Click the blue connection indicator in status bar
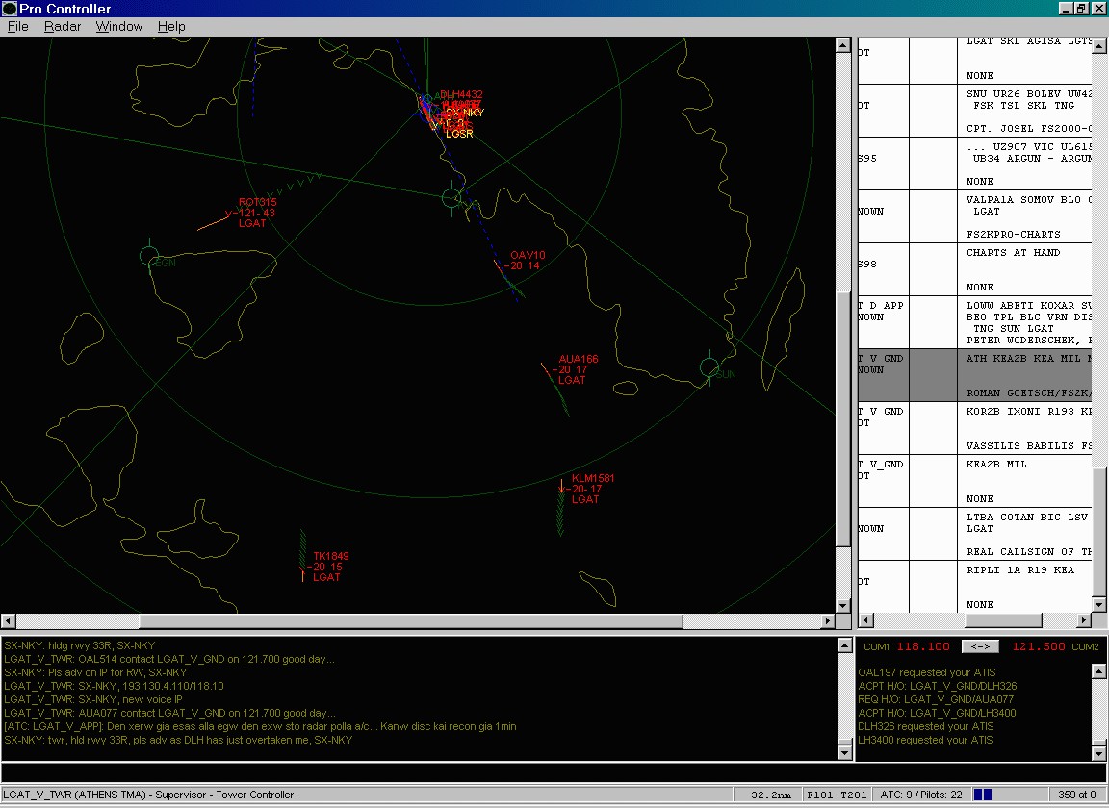 (x=983, y=795)
